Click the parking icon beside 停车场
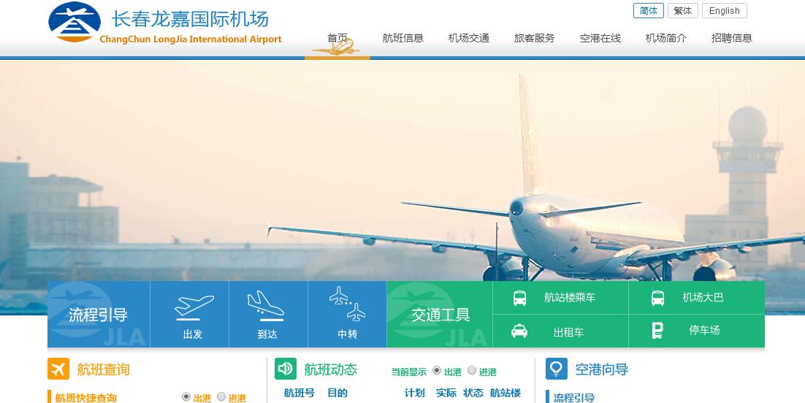 (x=657, y=331)
